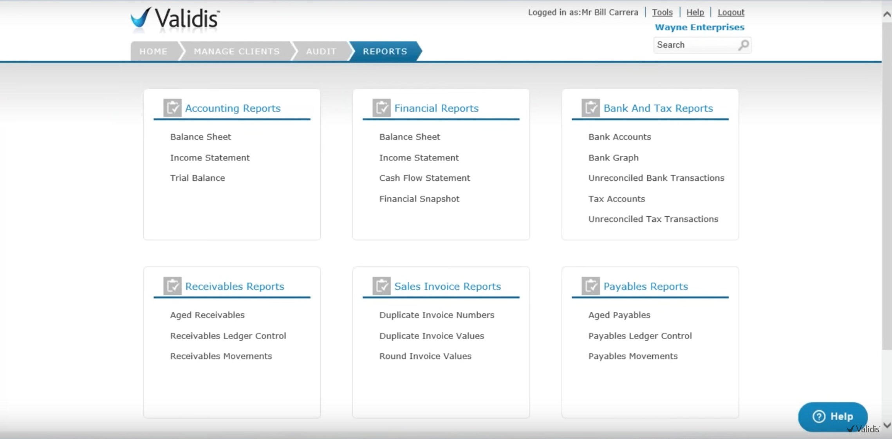This screenshot has width=892, height=439.
Task: Click the Validis logo
Action: 174,19
